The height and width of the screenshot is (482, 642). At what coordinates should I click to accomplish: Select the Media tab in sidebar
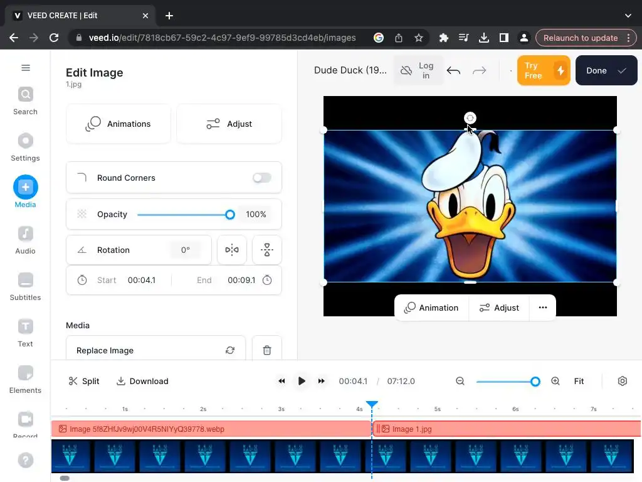(25, 192)
